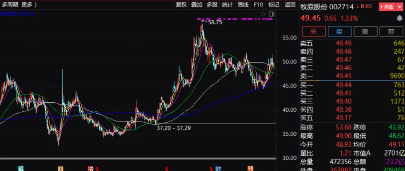Click the 买一 bid row at 49.44
The width and height of the screenshot is (405, 171).
click(352, 85)
